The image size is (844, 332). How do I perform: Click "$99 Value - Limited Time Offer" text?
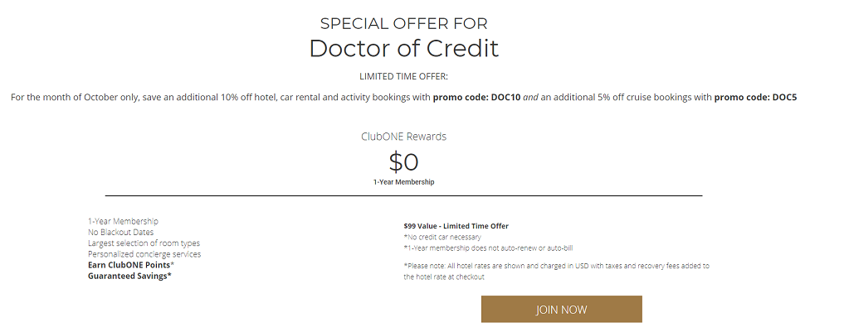coord(456,226)
